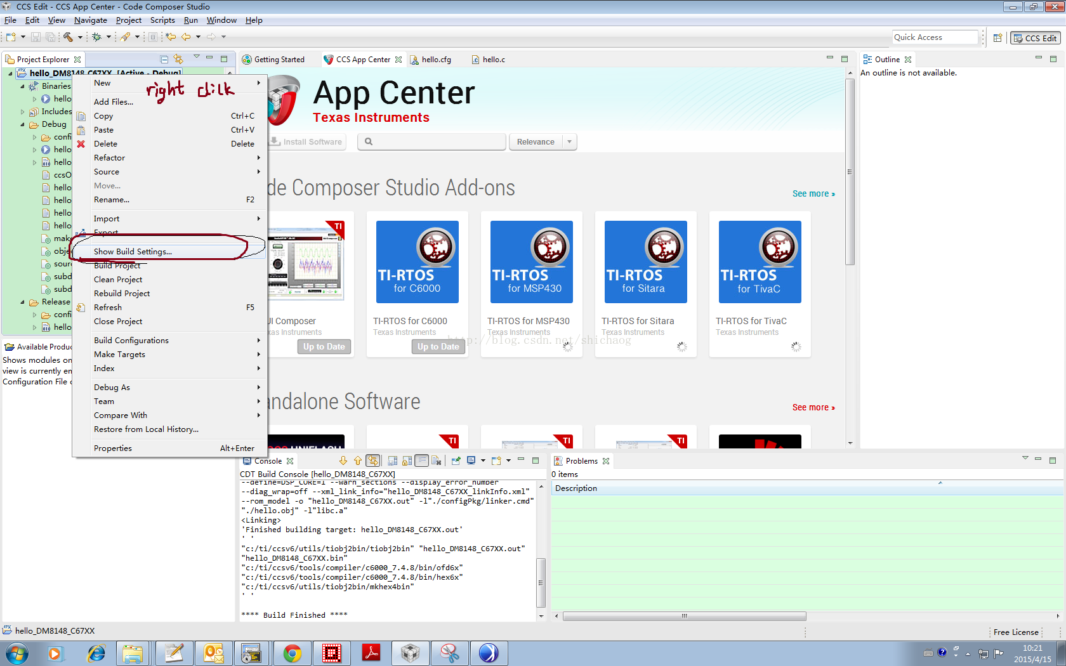Click the Debug bug toolbar icon
This screenshot has height=666, width=1066.
point(96,37)
